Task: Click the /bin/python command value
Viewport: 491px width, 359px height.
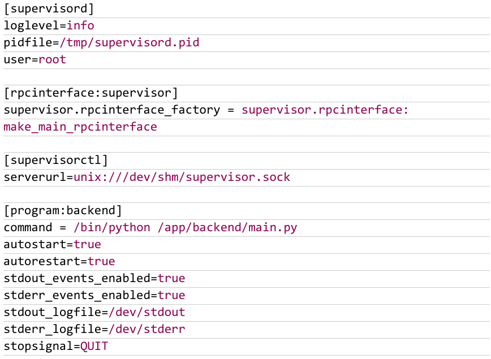Action: coord(112,227)
